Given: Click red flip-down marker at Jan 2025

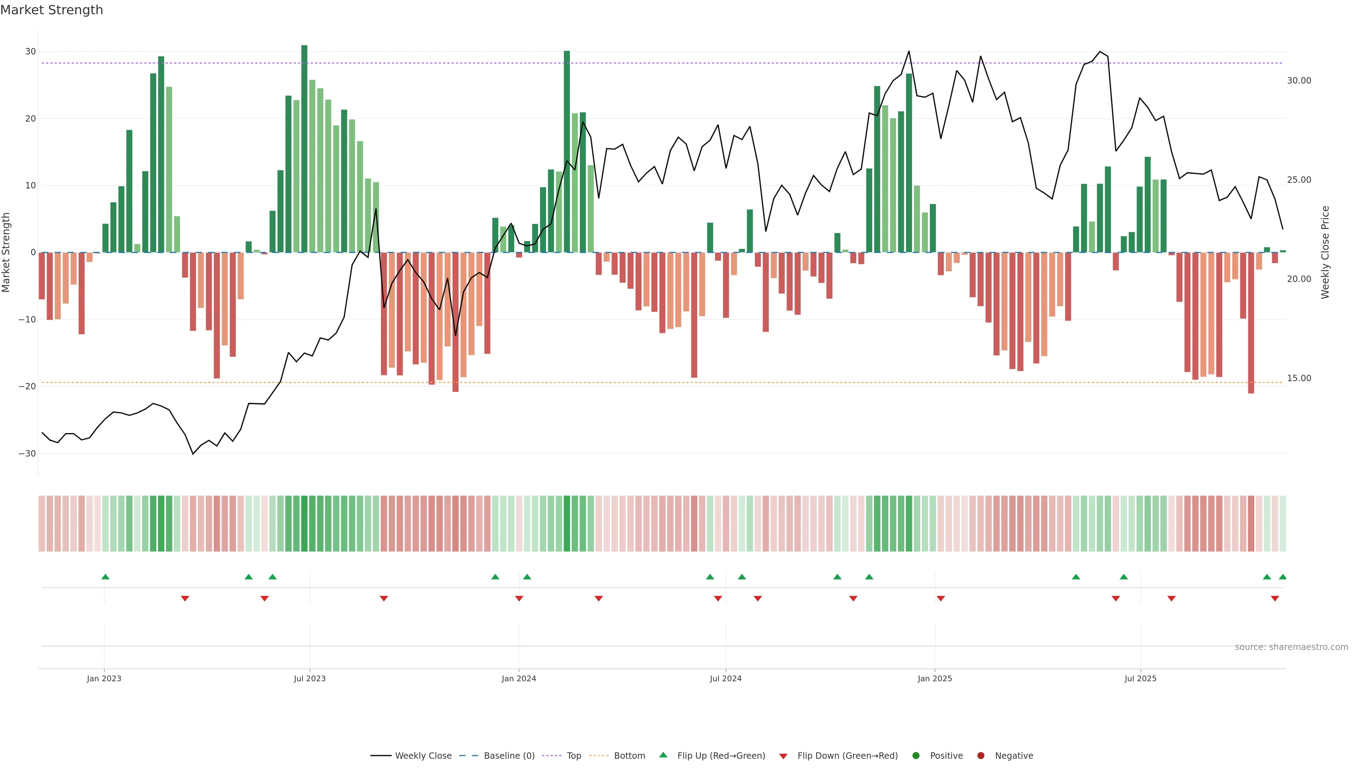Looking at the screenshot, I should pos(941,598).
